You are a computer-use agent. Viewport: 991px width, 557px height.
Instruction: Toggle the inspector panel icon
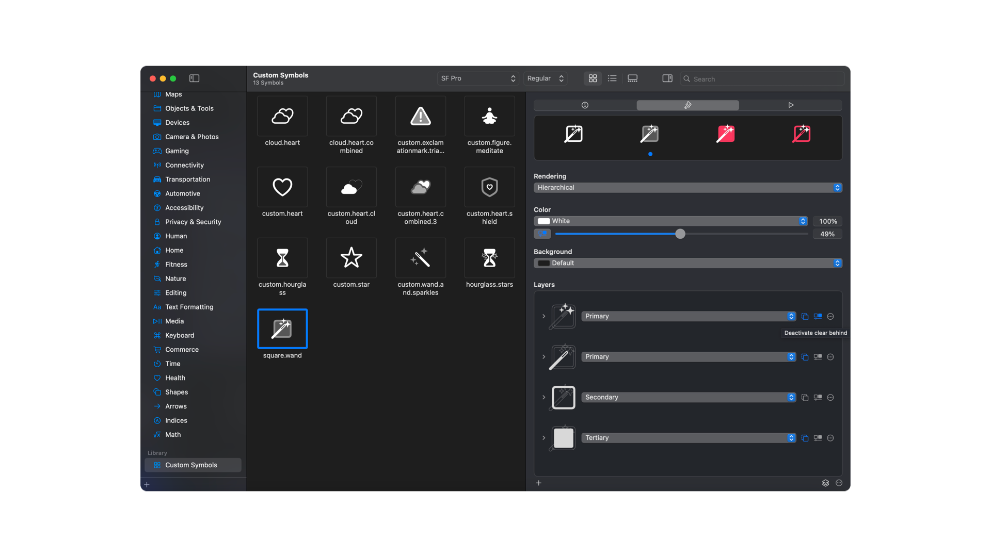click(x=667, y=78)
